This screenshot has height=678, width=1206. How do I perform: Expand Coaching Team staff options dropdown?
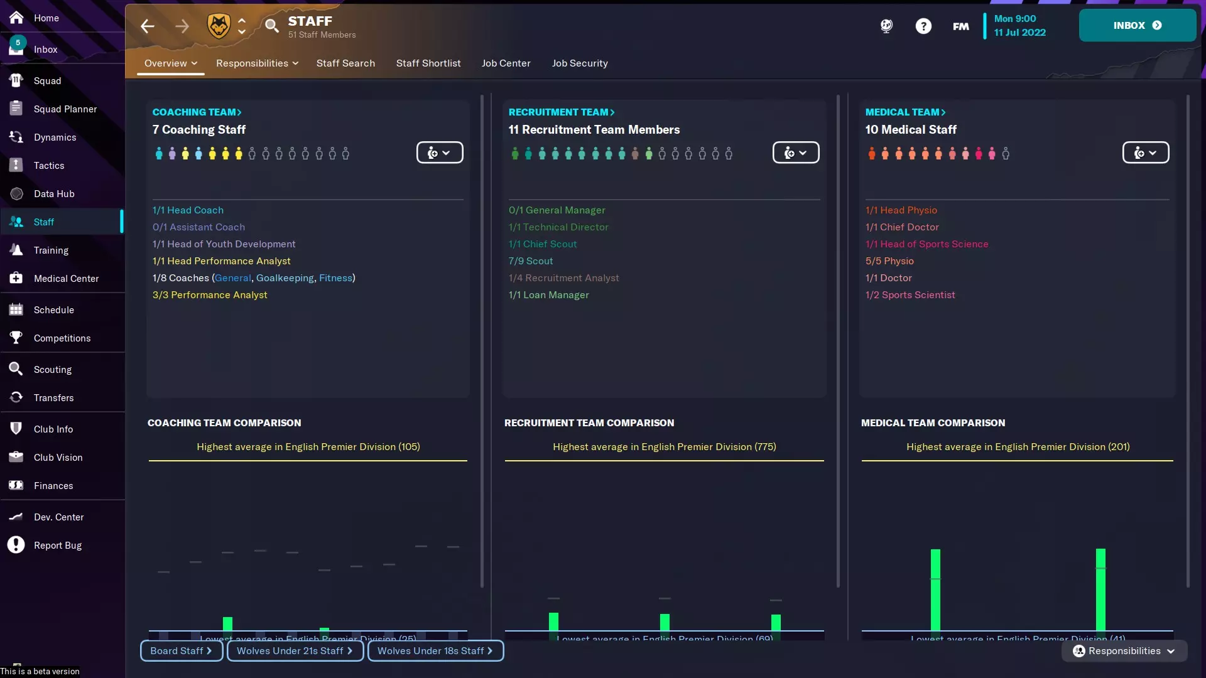[440, 153]
